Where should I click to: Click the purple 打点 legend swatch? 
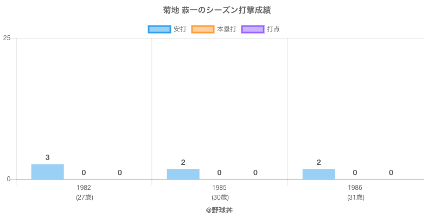pyautogui.click(x=253, y=29)
